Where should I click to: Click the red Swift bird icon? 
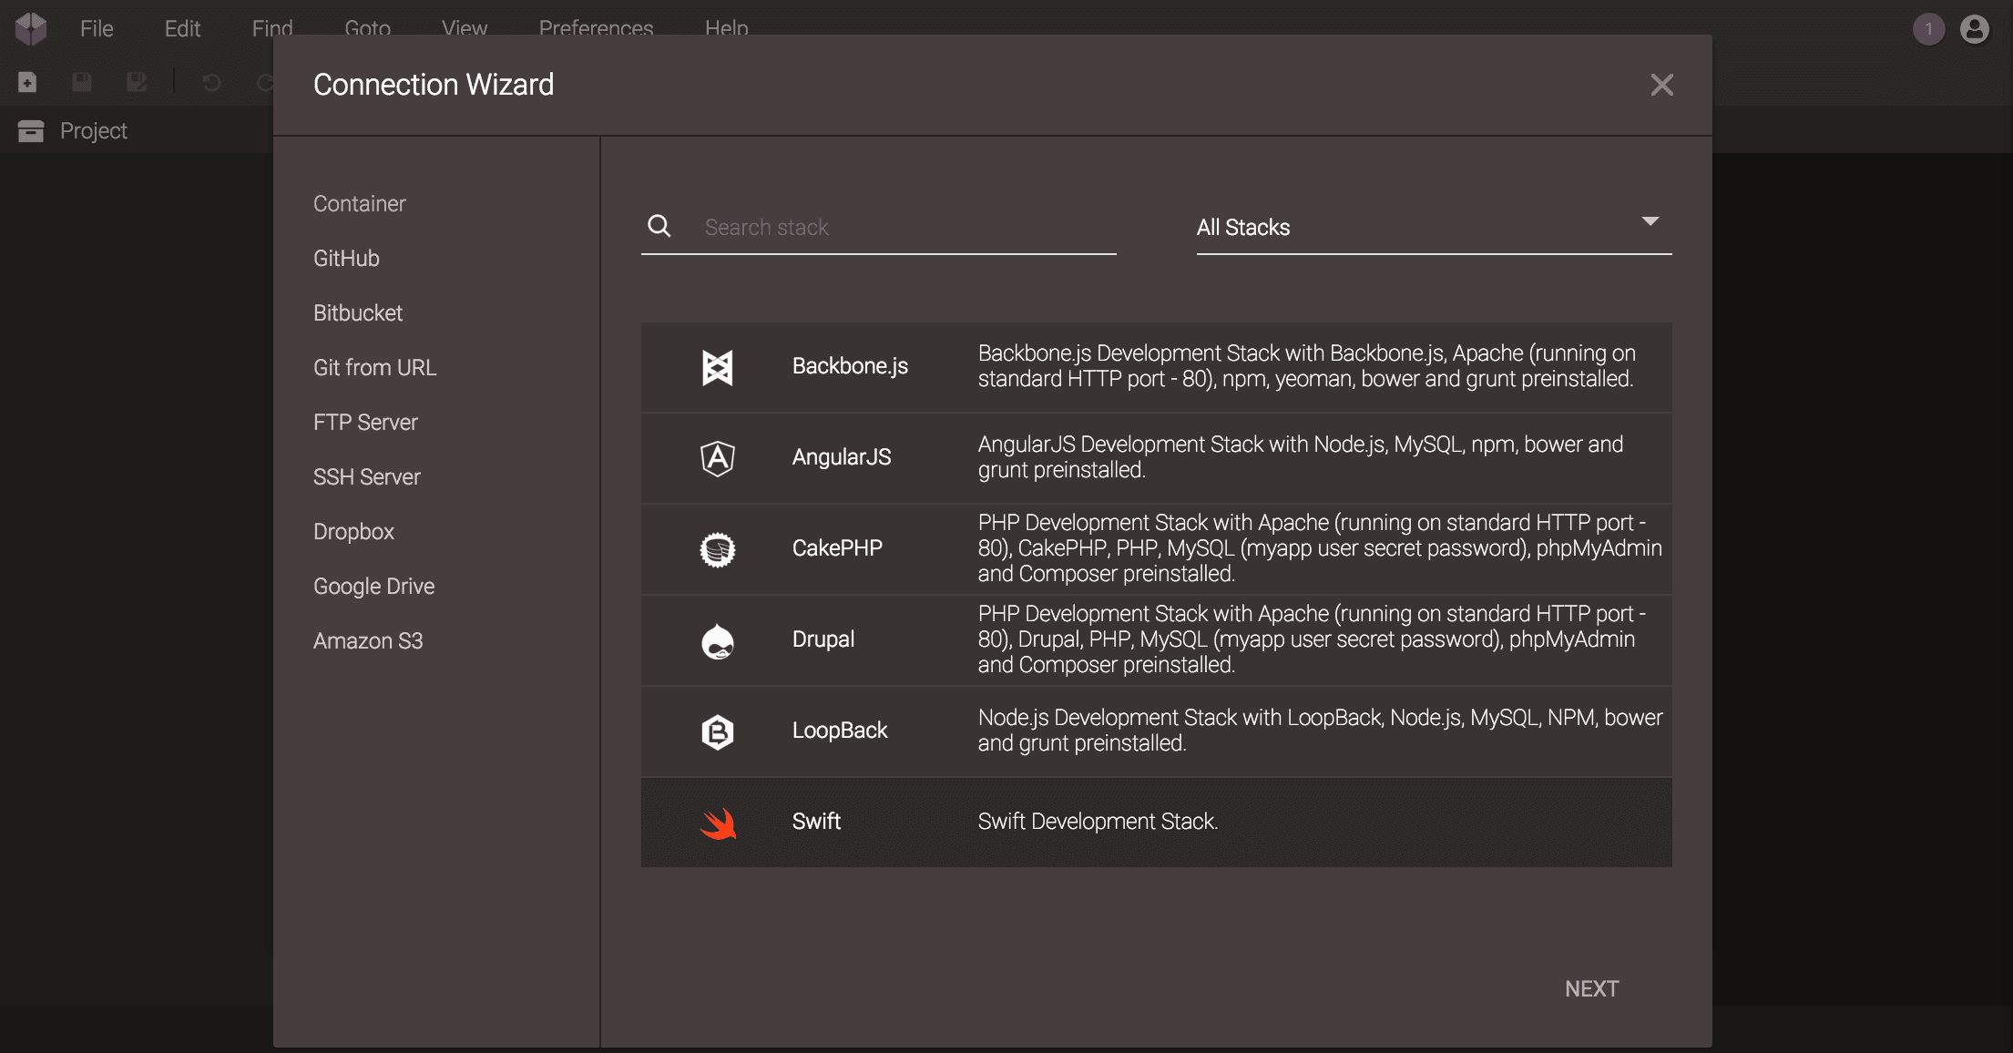(x=718, y=823)
